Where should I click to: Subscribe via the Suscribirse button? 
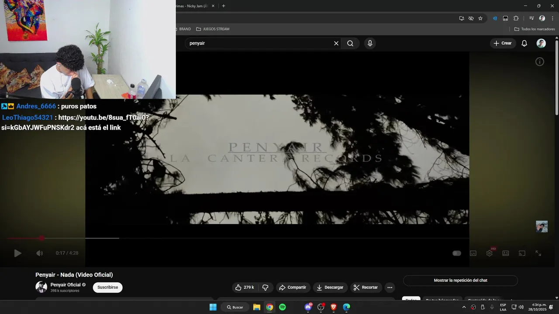[107, 287]
